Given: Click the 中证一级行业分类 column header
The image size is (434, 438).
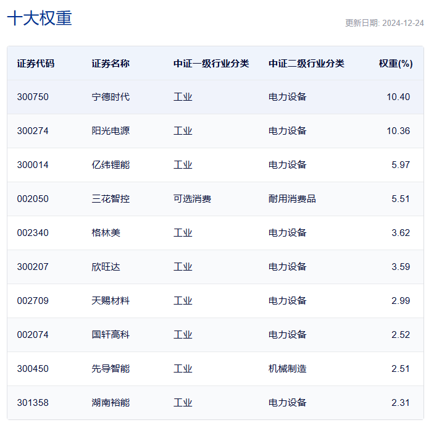Looking at the screenshot, I should tap(211, 64).
